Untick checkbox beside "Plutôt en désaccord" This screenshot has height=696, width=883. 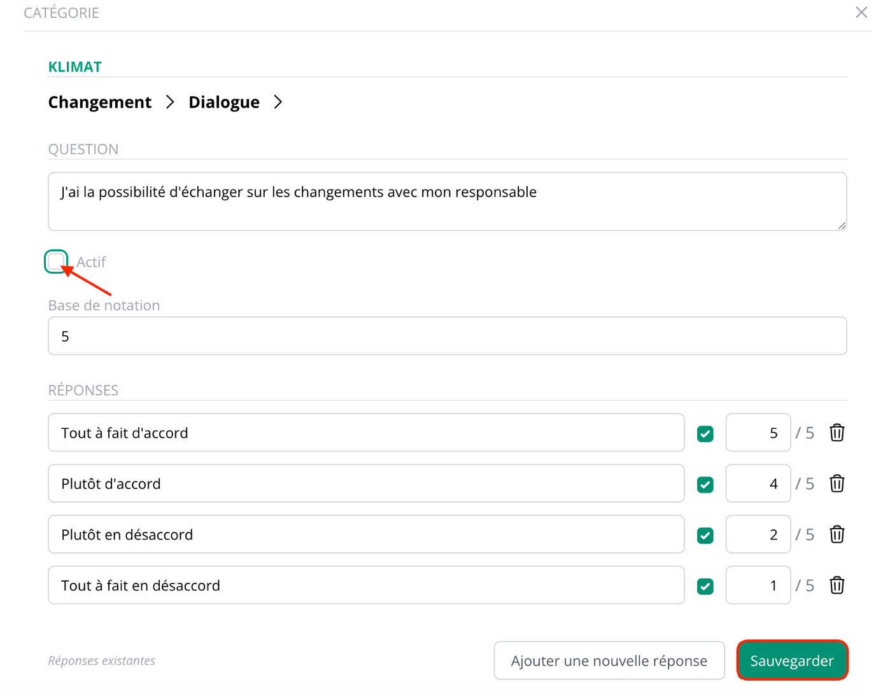click(x=705, y=535)
